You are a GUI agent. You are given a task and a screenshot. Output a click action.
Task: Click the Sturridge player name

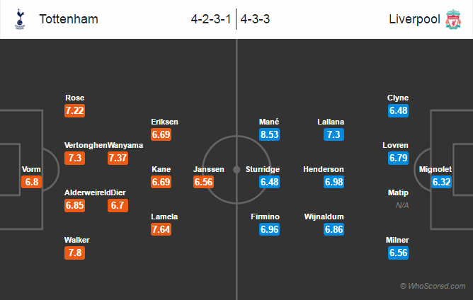click(263, 169)
